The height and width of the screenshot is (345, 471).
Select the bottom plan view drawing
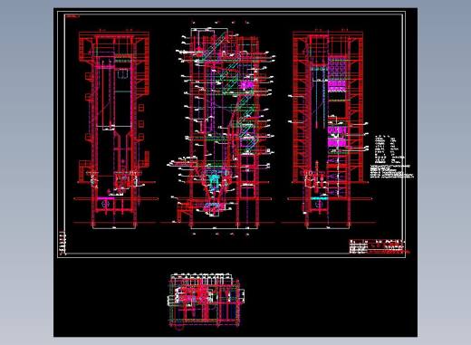(x=207, y=301)
